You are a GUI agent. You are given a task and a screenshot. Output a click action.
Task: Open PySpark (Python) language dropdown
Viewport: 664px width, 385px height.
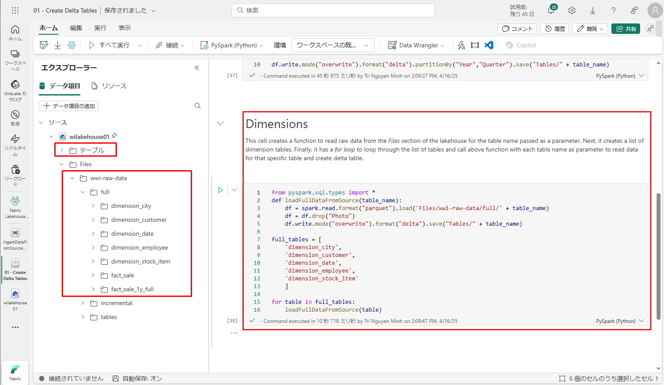coord(232,45)
